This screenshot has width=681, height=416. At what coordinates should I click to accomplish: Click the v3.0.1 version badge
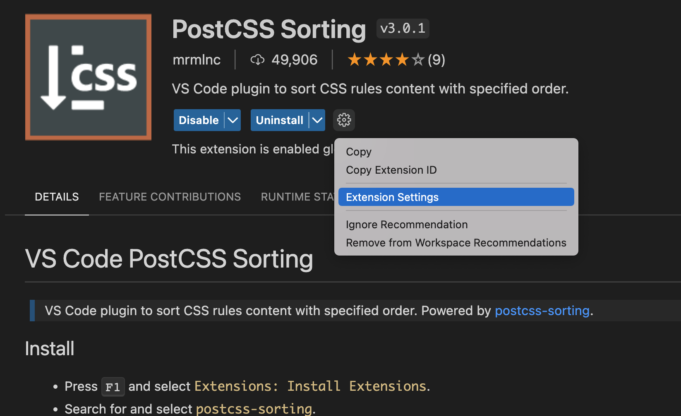(403, 29)
